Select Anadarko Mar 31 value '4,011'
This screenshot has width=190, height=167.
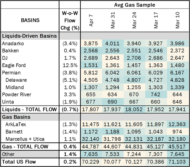[x=112, y=44]
